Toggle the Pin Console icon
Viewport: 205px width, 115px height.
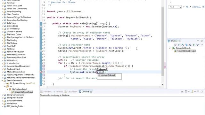(x=182, y=92)
